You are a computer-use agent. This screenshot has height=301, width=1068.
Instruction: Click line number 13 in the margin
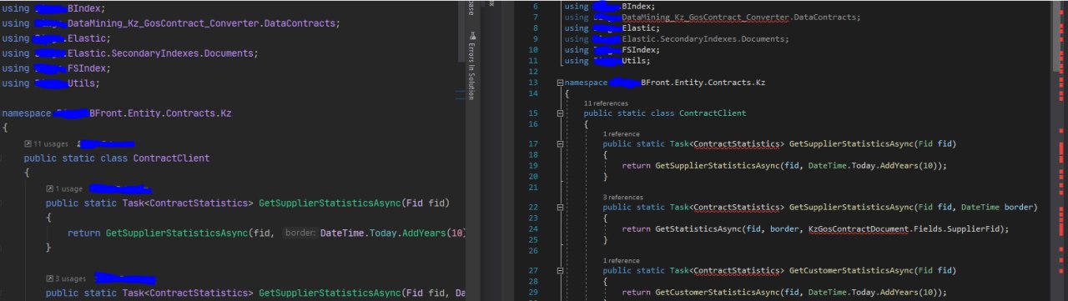pos(534,83)
